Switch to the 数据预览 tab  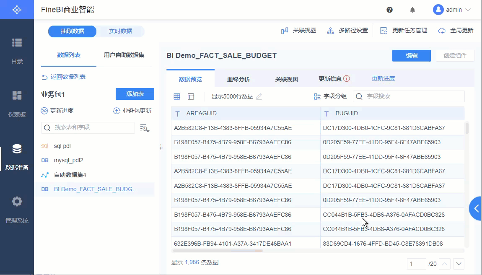190,79
